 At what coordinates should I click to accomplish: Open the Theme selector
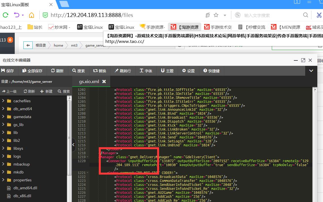pyautogui.click(x=167, y=71)
